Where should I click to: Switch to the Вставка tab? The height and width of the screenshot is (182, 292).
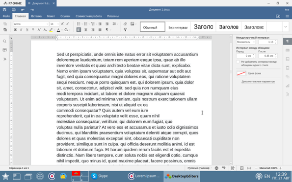[36, 16]
